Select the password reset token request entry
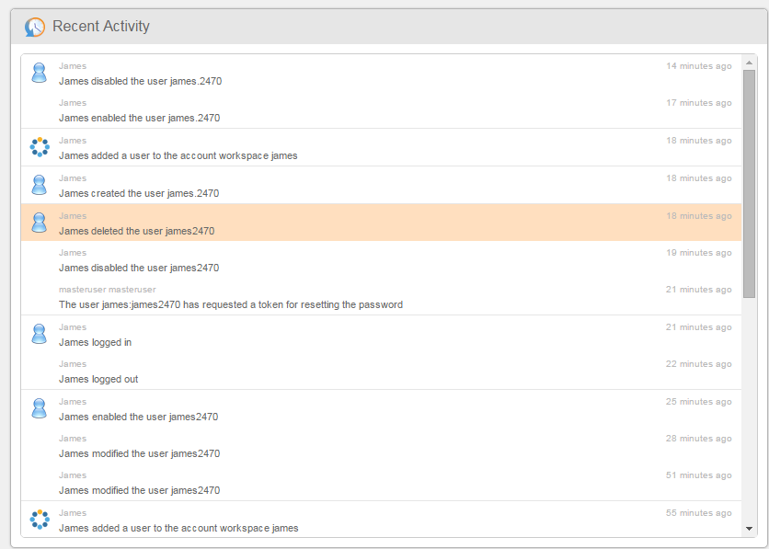Viewport: 769px width, 549px height. [x=230, y=304]
